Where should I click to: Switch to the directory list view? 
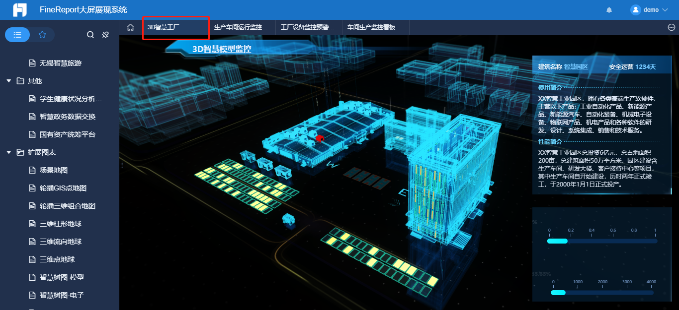pos(17,35)
